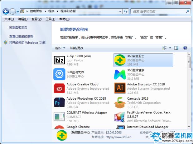Image resolution: width=193 pixels, height=144 pixels.
Task: Click the scrollbar down arrow
Action: coord(189,127)
